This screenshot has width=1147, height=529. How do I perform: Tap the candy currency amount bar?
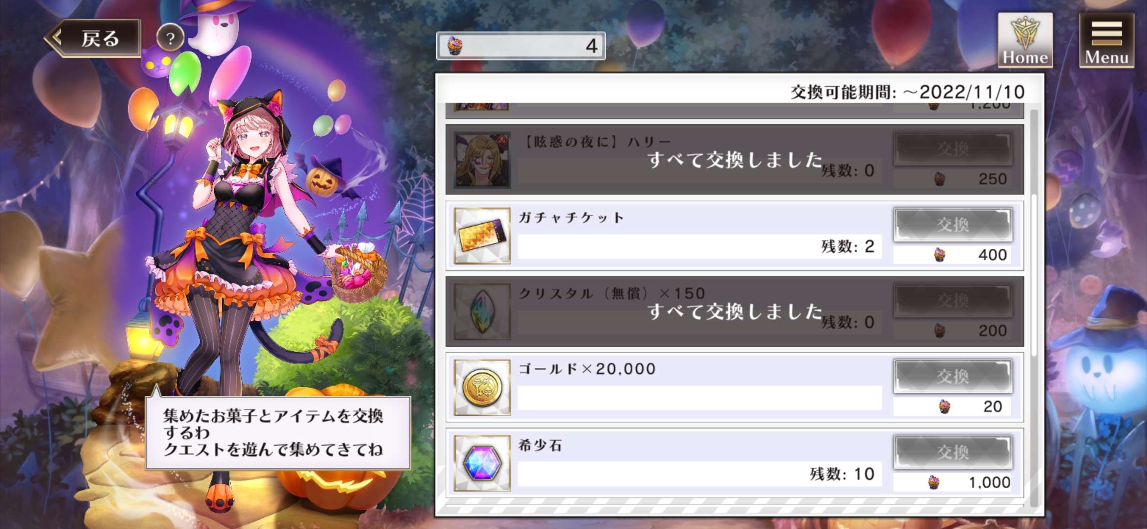click(521, 46)
